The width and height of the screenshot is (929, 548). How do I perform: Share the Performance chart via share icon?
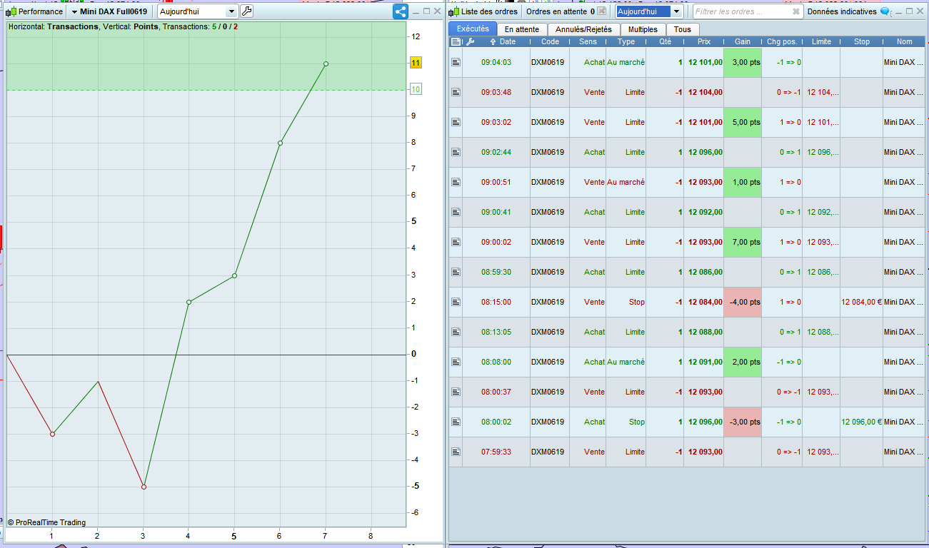click(400, 11)
